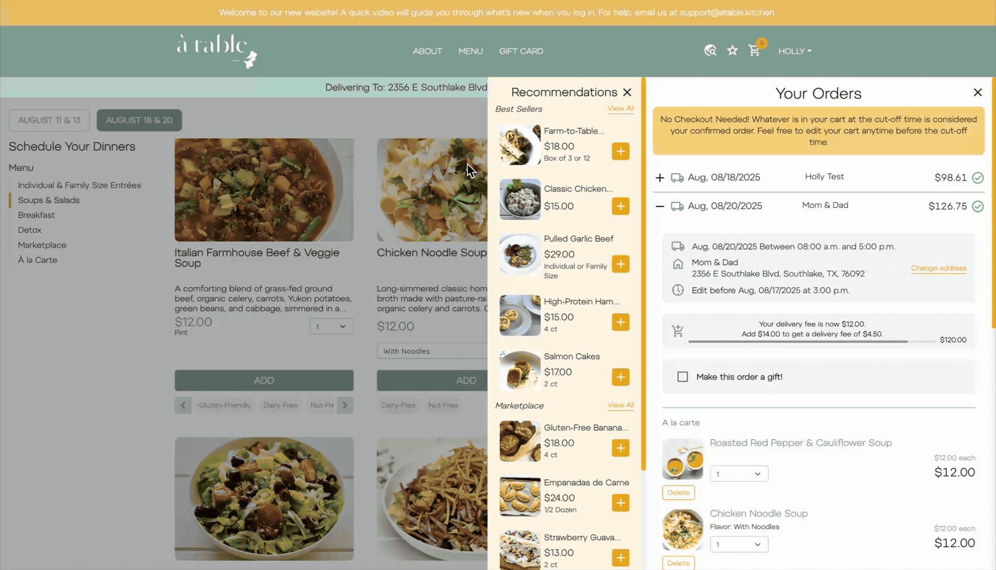Viewport: 996px width, 570px height.
Task: Add Empanadas de Carne with plus button
Action: pos(621,503)
